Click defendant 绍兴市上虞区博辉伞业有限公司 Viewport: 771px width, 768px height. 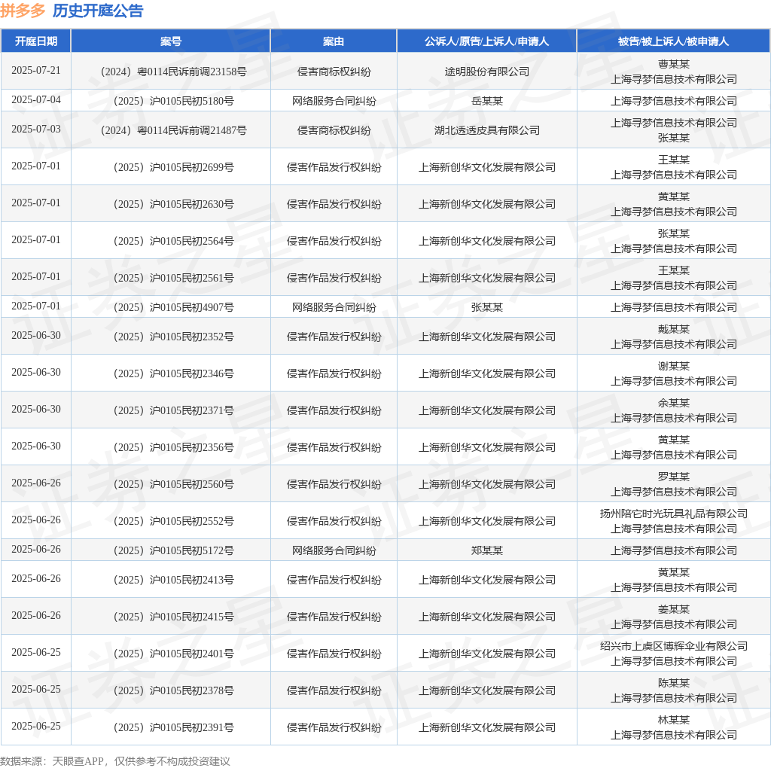pos(674,647)
